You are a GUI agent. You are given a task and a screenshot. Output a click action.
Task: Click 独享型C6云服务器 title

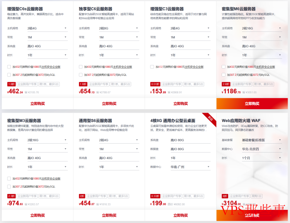(x=96, y=9)
